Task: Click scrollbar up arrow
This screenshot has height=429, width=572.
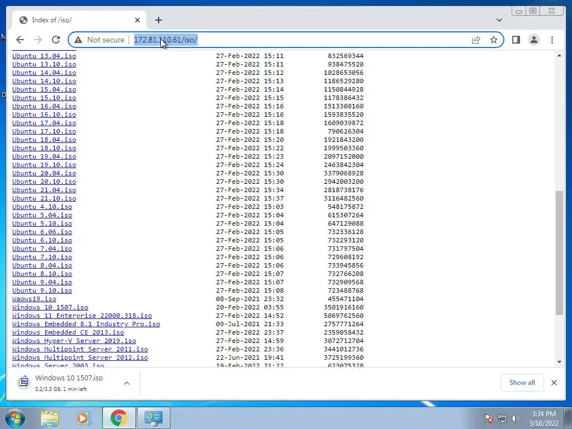Action: click(x=559, y=55)
